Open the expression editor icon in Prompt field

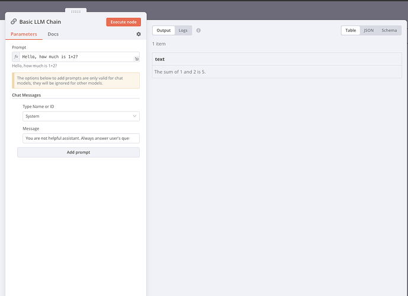tap(137, 59)
